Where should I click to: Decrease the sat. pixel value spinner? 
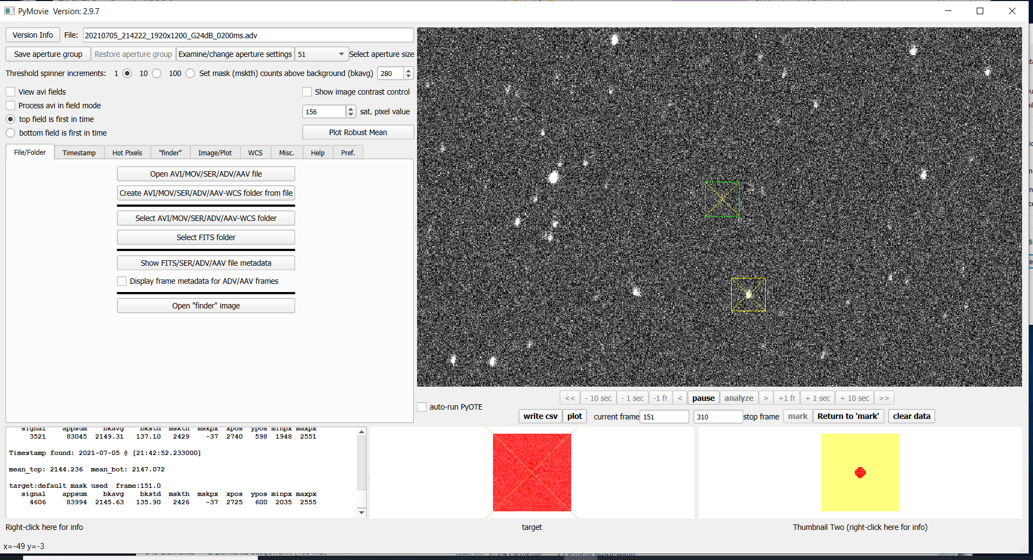click(x=350, y=114)
